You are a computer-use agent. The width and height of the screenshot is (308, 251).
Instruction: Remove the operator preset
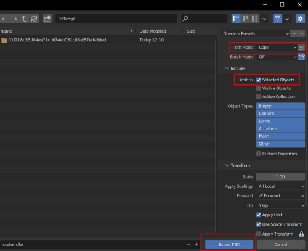pyautogui.click(x=301, y=33)
